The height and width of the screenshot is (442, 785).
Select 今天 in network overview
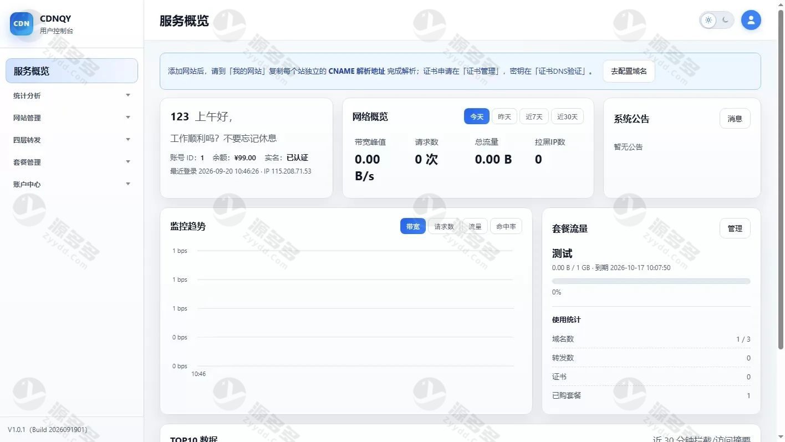477,116
